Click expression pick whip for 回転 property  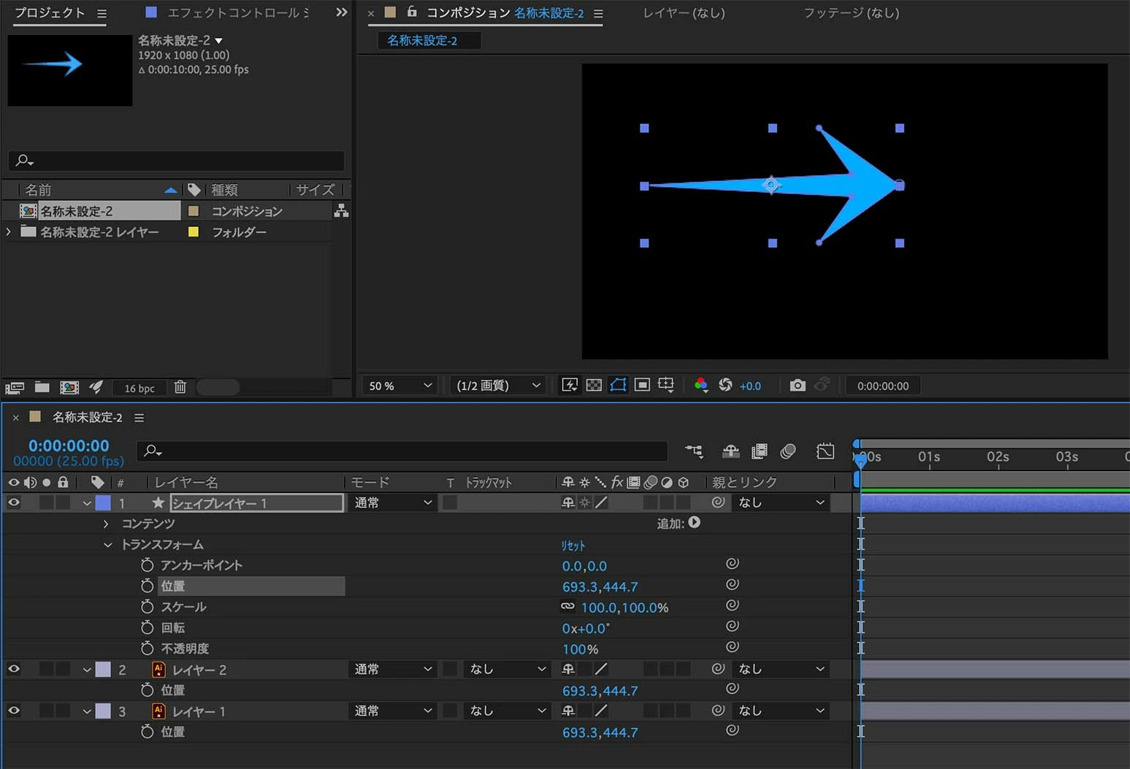(x=733, y=626)
